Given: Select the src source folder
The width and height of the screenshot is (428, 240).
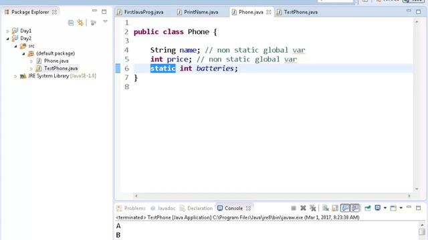Looking at the screenshot, I should point(31,46).
